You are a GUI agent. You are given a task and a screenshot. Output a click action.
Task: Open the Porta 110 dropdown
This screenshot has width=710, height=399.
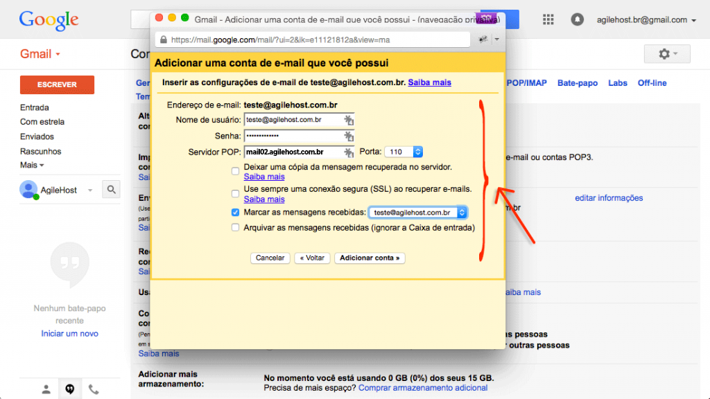coord(405,152)
